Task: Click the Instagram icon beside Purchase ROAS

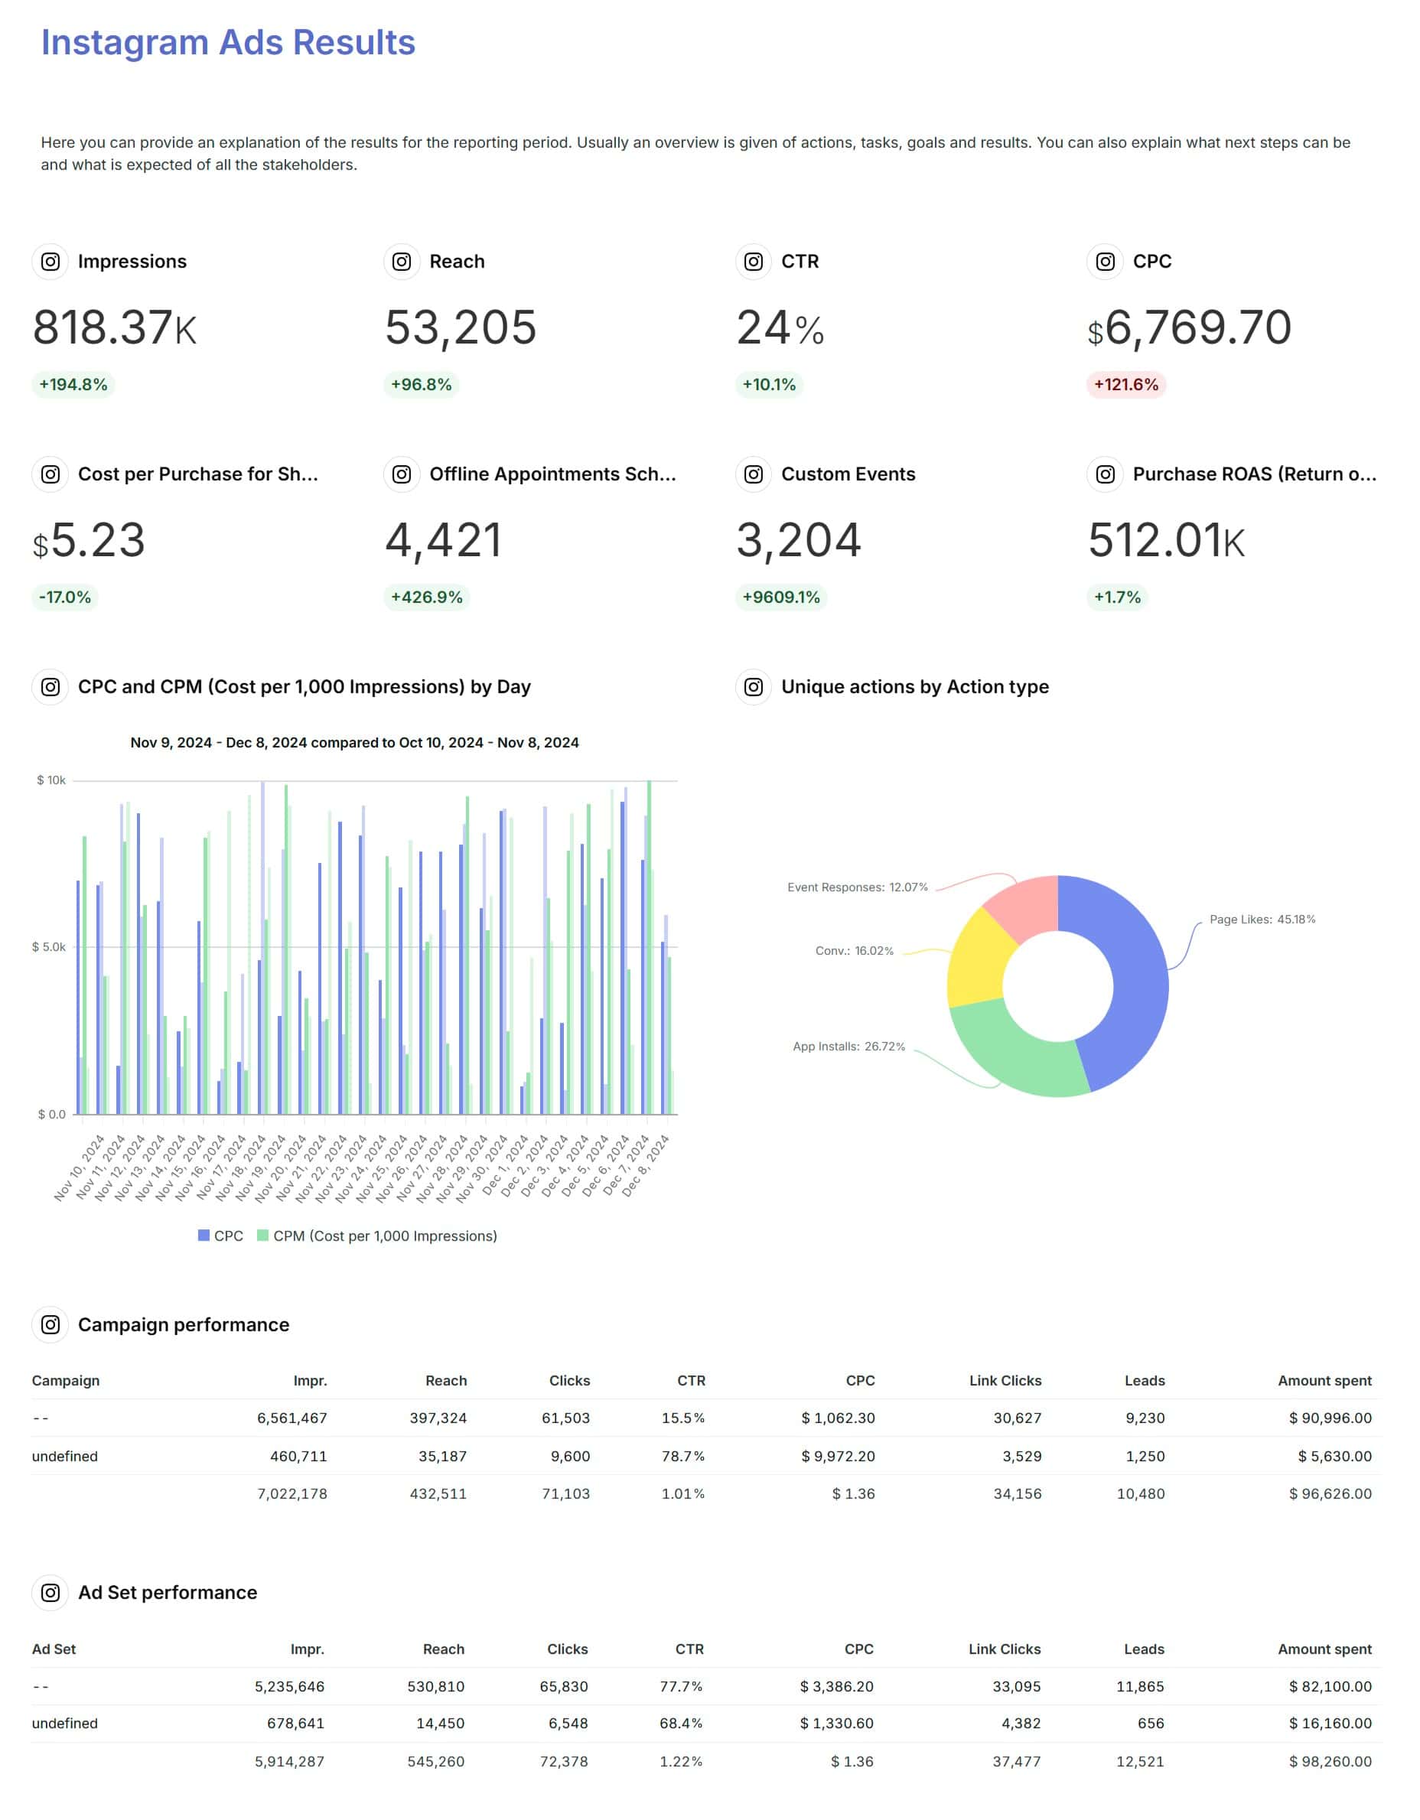Action: 1104,474
